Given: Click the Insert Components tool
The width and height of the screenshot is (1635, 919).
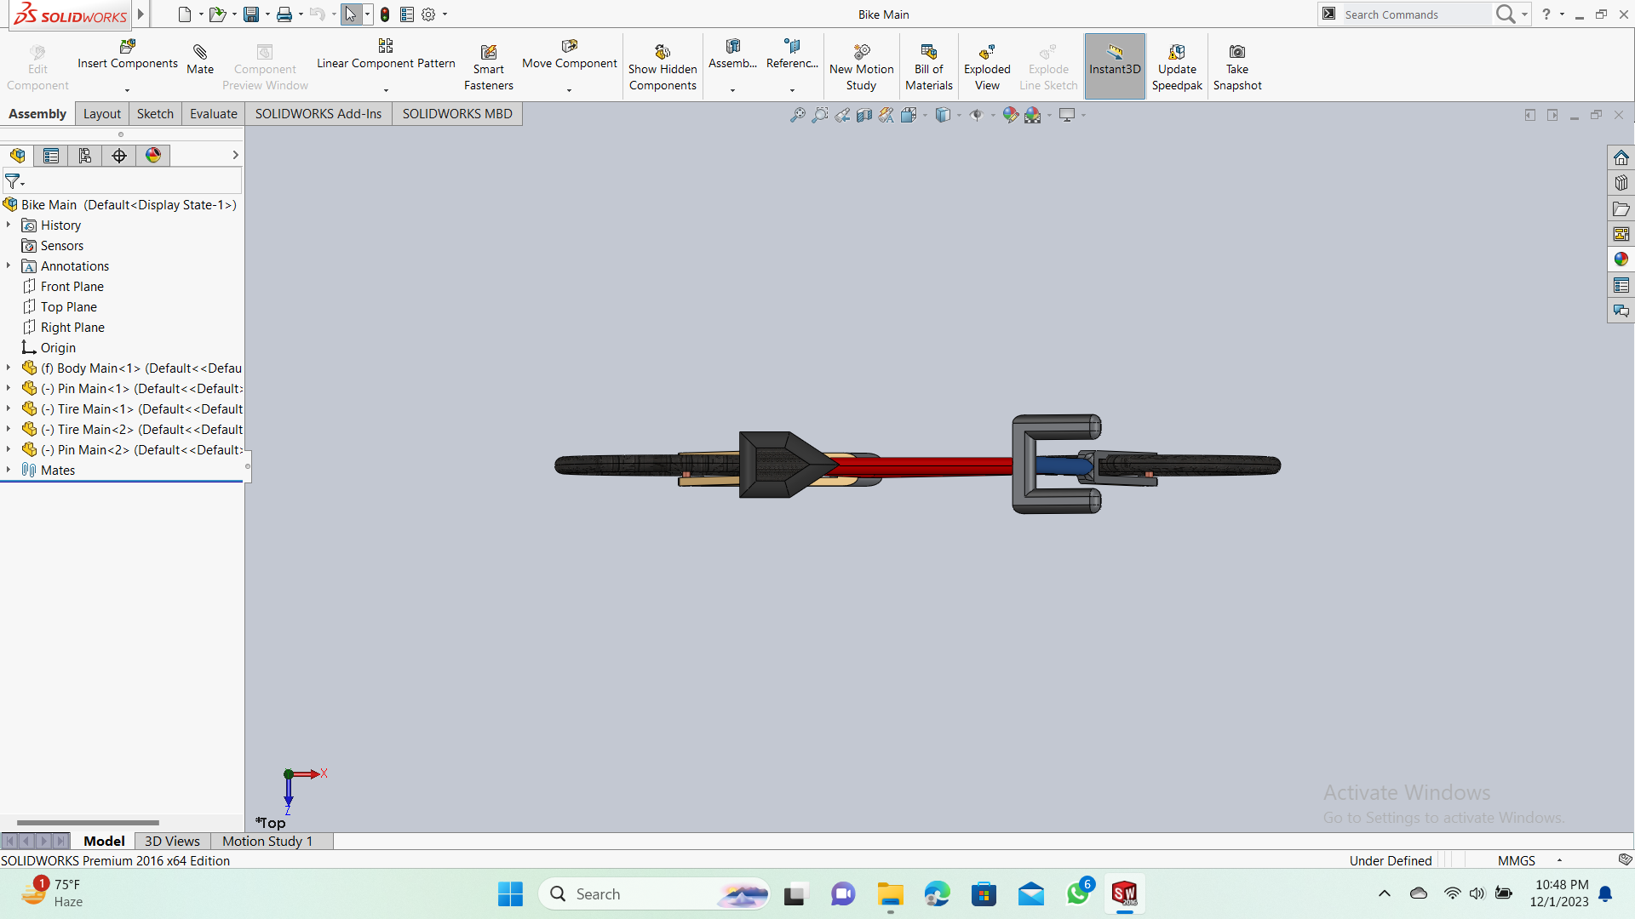Looking at the screenshot, I should coord(127,54).
